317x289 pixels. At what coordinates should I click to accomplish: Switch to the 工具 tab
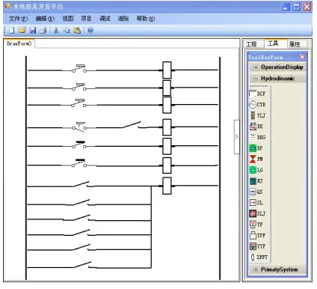tap(275, 43)
